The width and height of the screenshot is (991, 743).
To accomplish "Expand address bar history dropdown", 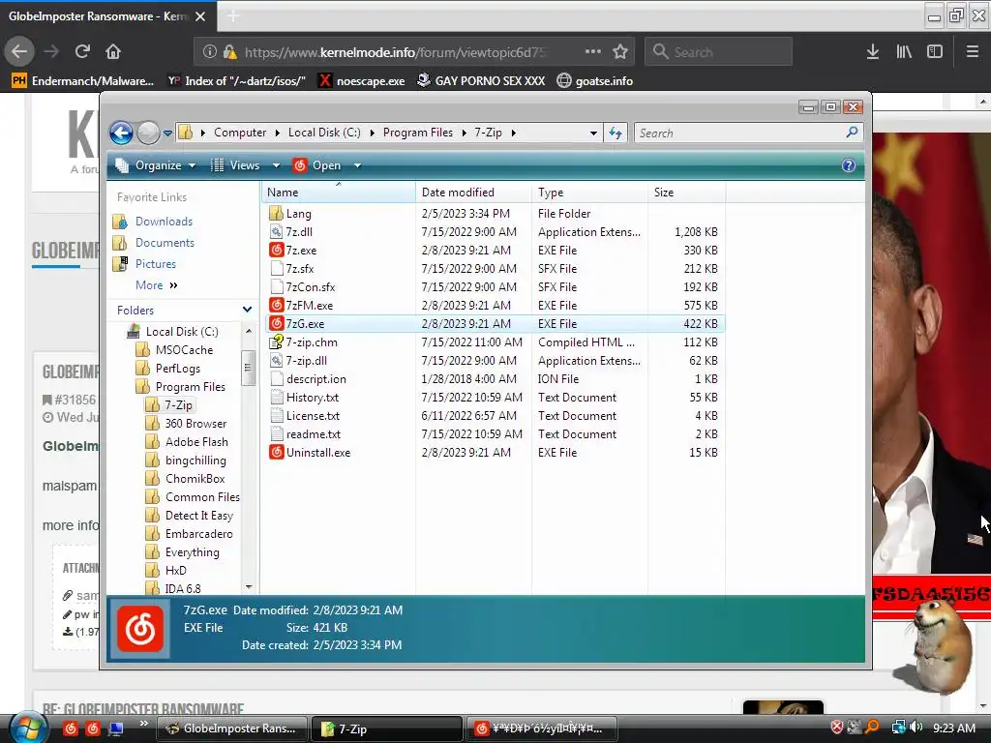I will pos(593,134).
